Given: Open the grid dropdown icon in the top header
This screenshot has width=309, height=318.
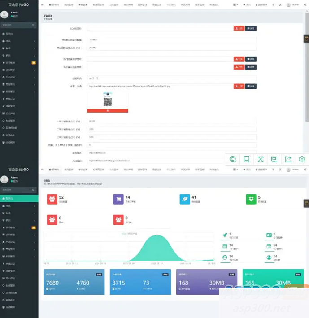Looking at the screenshot, I should 235,4.
